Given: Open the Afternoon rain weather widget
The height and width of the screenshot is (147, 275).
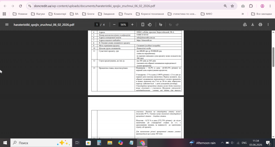Looking at the screenshot, I should coord(202,143).
